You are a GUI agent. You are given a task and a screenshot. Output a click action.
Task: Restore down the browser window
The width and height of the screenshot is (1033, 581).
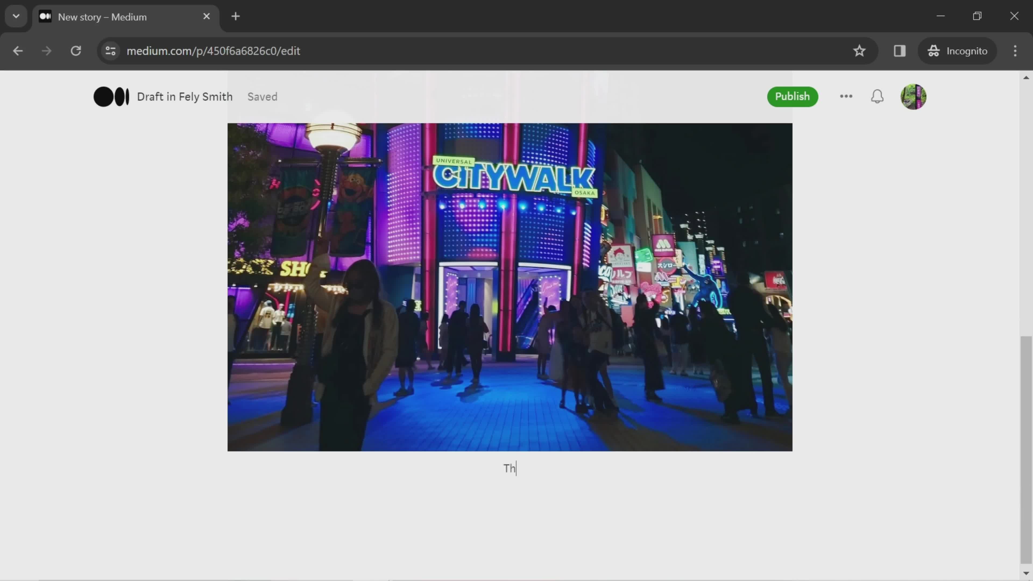pos(977,16)
